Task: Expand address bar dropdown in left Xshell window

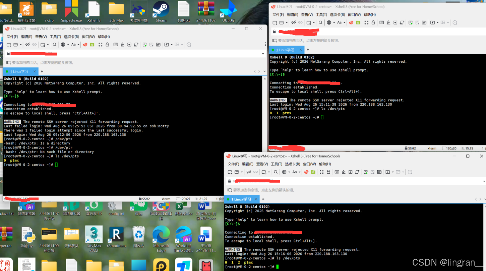Action: [x=263, y=54]
